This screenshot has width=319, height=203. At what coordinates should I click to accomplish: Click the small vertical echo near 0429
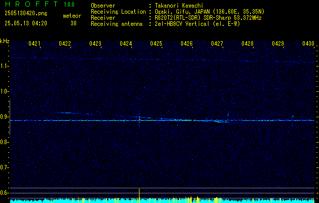[x=293, y=120]
